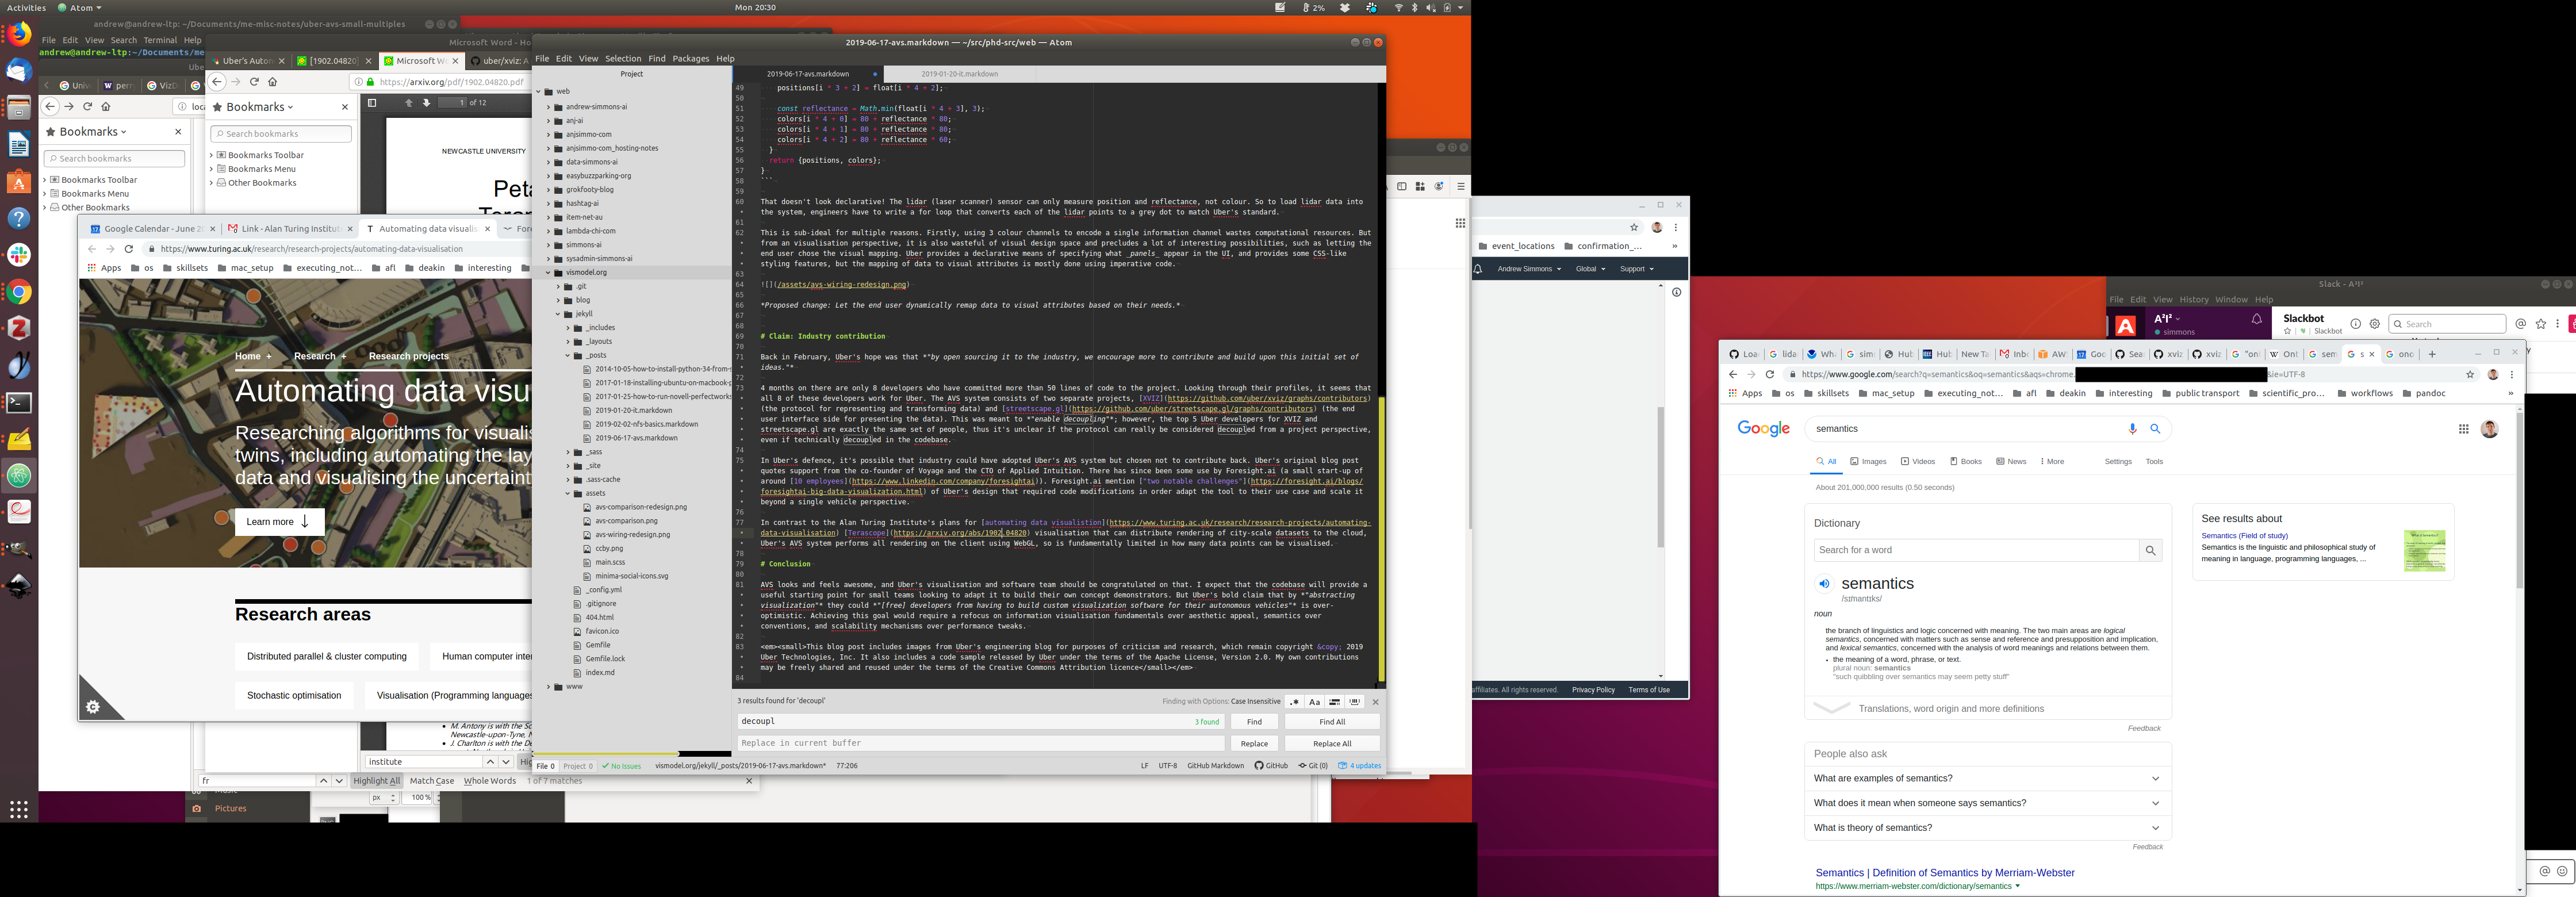This screenshot has width=2576, height=897.
Task: Toggle case sensitivity Aa button in Atom
Action: click(x=1314, y=702)
